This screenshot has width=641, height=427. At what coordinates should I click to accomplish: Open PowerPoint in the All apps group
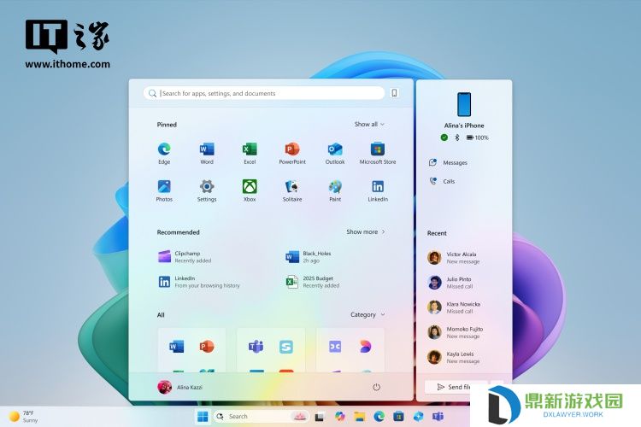pyautogui.click(x=207, y=347)
